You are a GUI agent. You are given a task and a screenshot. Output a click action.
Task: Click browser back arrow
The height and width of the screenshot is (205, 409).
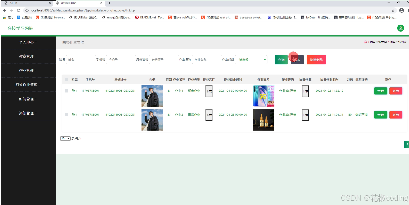click(x=5, y=10)
